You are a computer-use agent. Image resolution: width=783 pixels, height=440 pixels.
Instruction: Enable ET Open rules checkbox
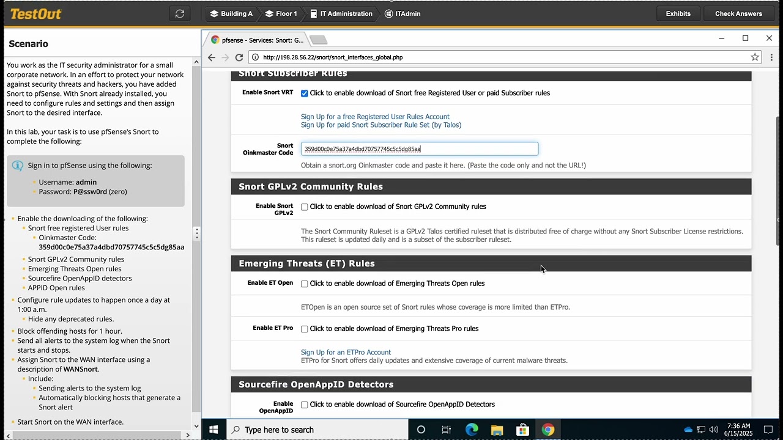pyautogui.click(x=304, y=284)
